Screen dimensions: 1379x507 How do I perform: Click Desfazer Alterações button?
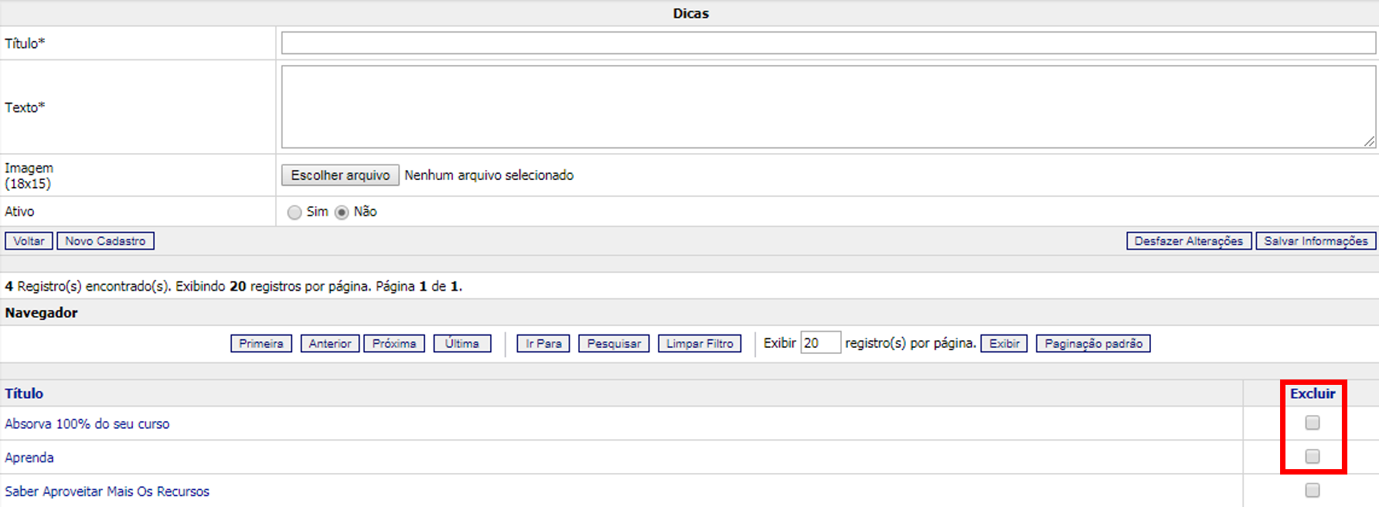click(x=1188, y=241)
